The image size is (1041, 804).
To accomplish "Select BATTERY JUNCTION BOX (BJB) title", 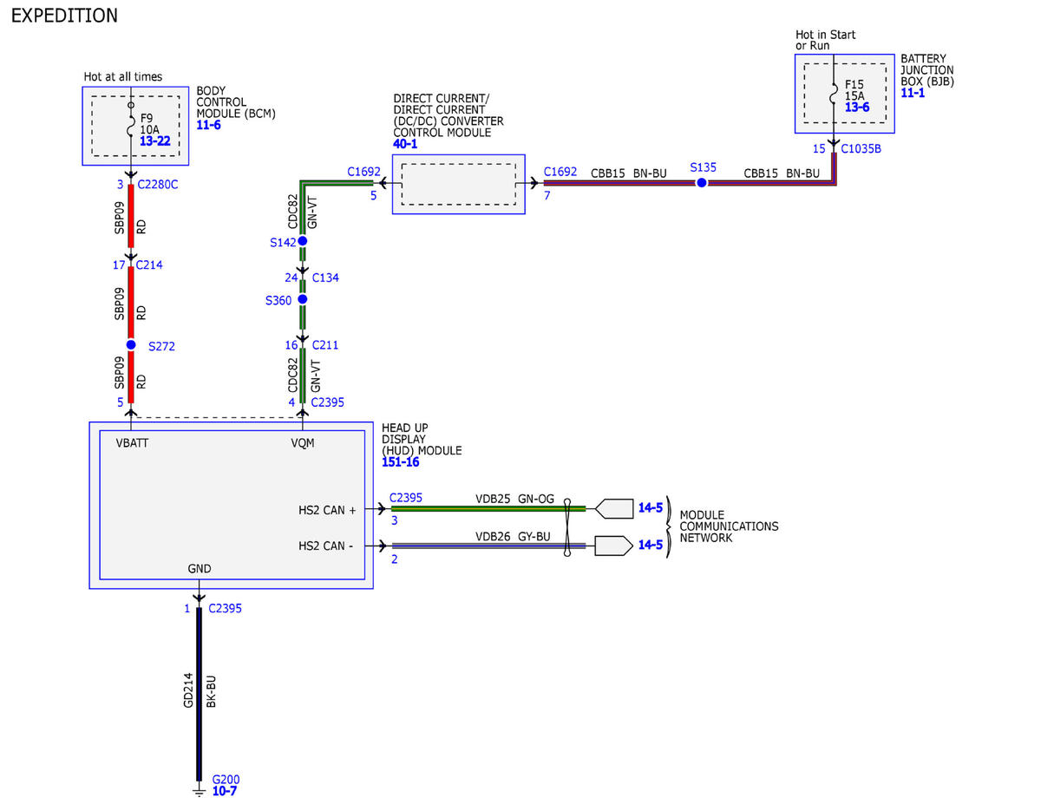I will [x=927, y=70].
